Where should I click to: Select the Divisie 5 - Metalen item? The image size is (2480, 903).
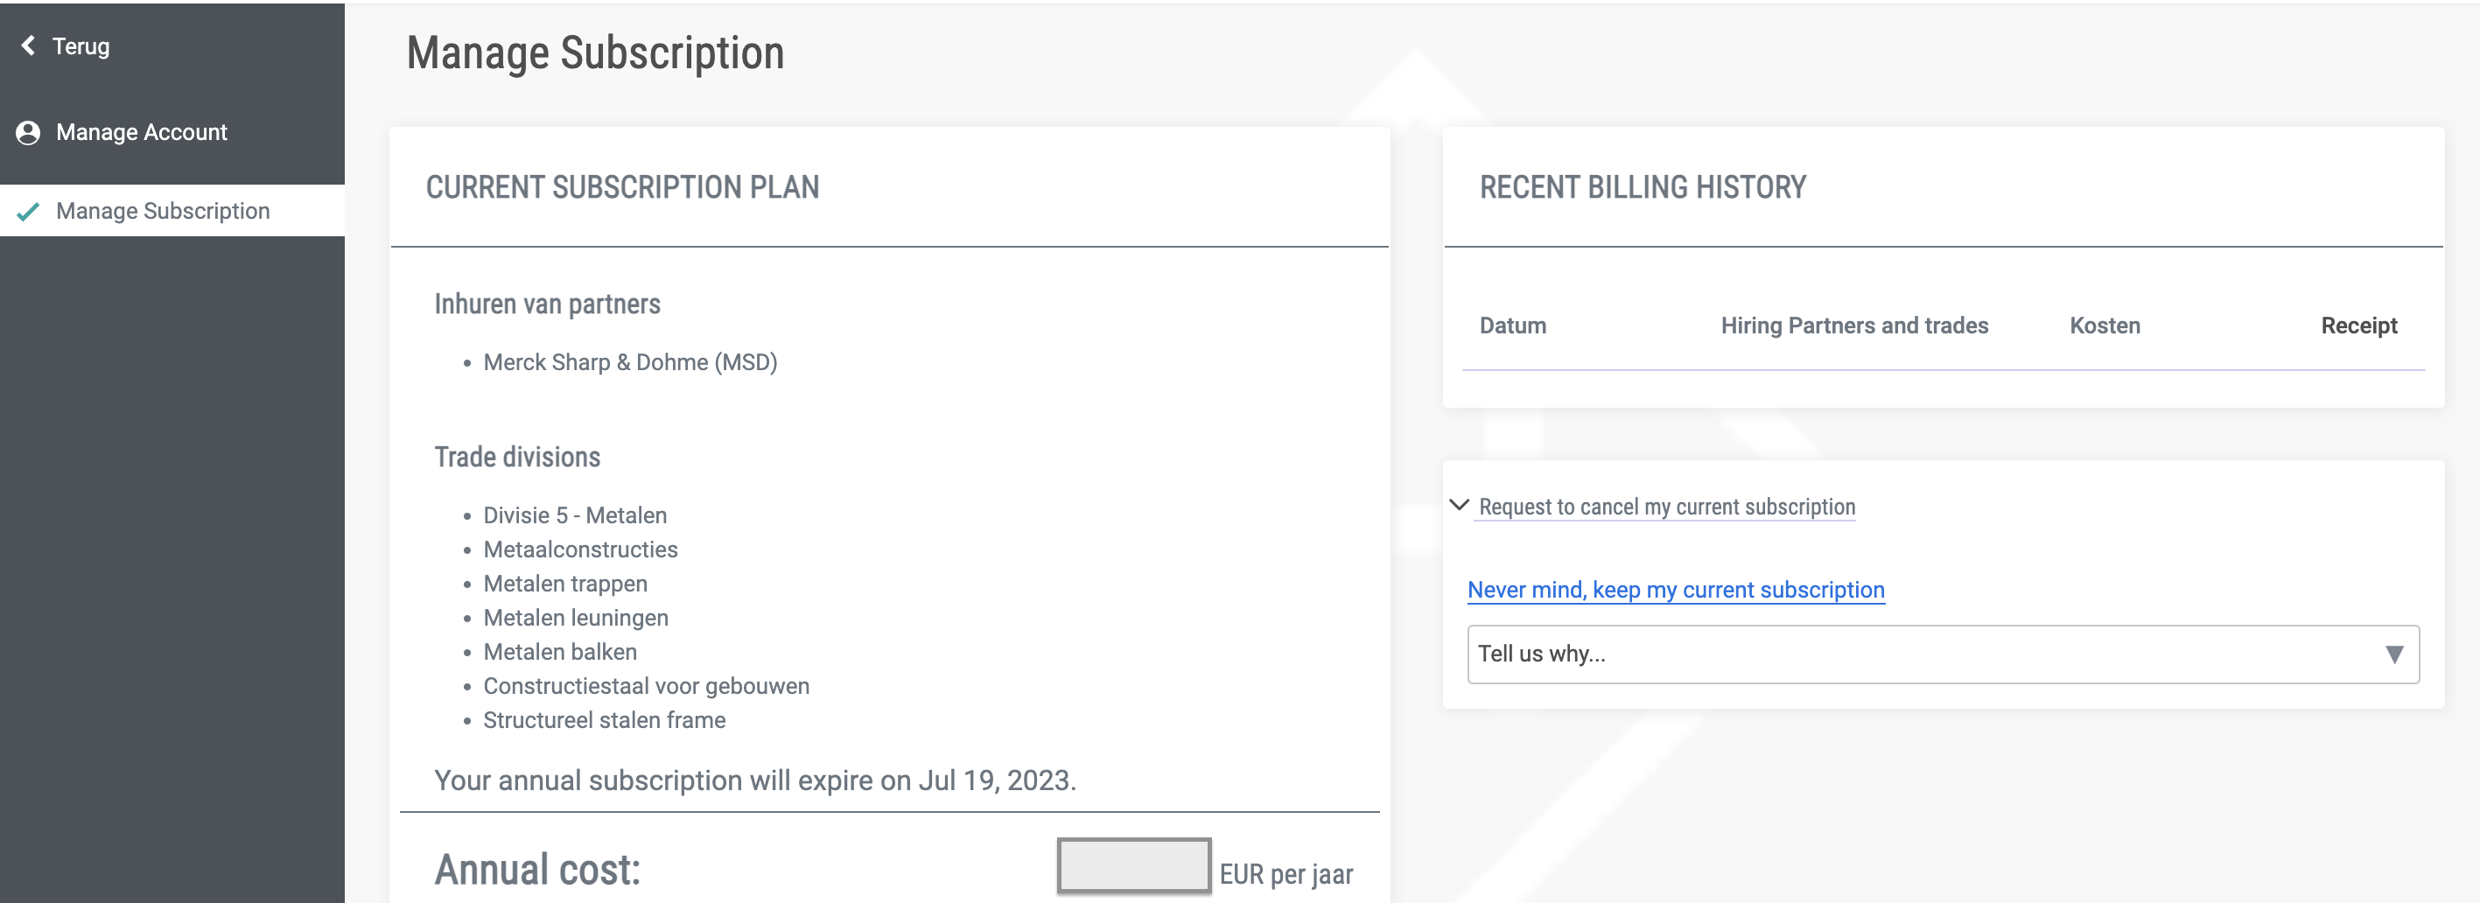point(575,516)
